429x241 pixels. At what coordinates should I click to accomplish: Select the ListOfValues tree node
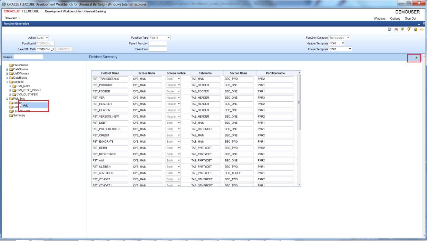(19, 73)
